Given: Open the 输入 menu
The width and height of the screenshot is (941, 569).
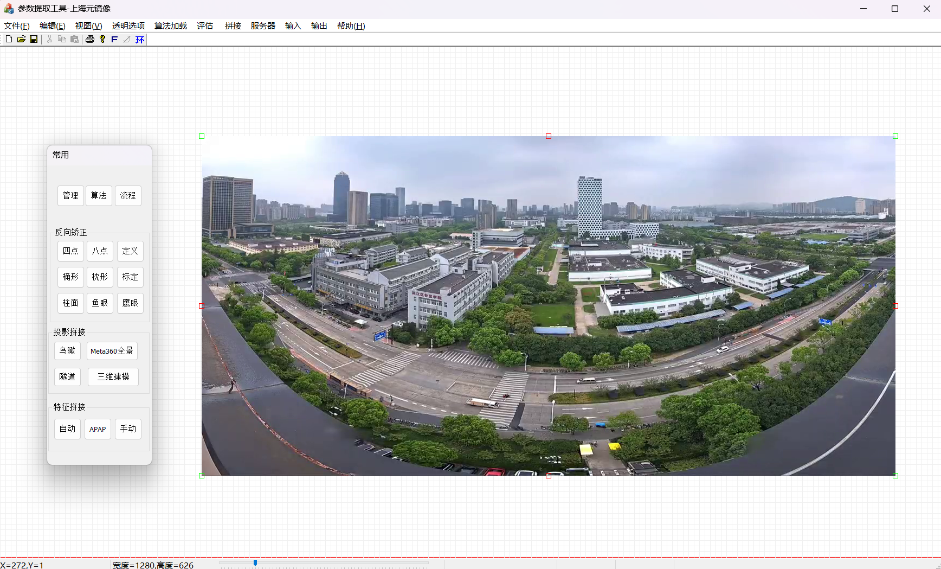Looking at the screenshot, I should tap(293, 26).
